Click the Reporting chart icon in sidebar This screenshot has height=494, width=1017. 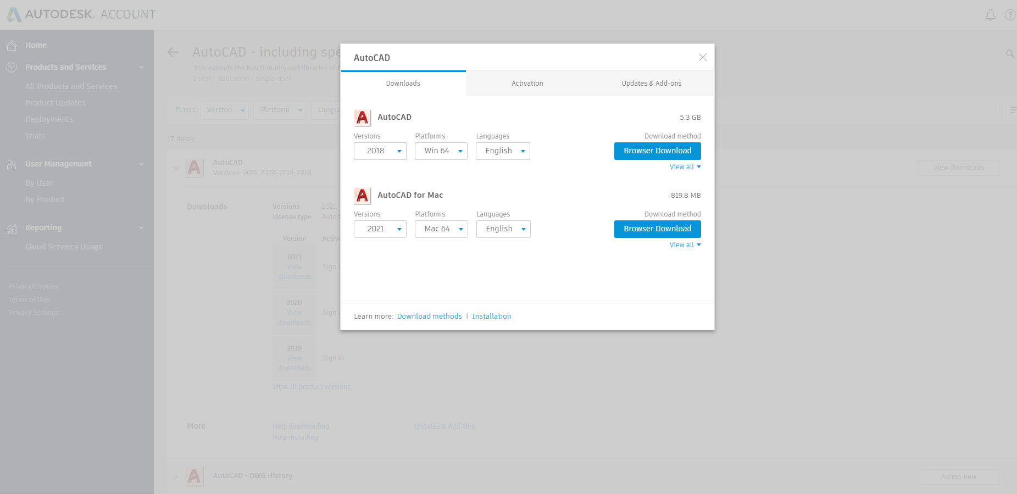(x=12, y=228)
